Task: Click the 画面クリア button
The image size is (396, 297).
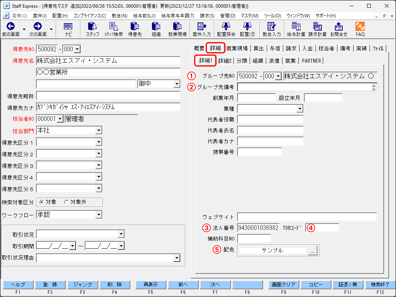Action: 284,285
